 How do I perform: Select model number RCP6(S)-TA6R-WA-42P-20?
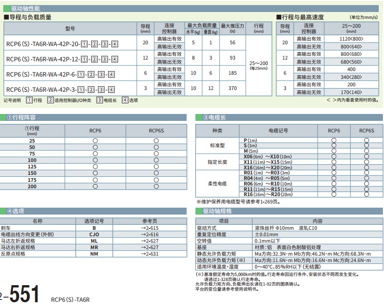tap(62, 44)
